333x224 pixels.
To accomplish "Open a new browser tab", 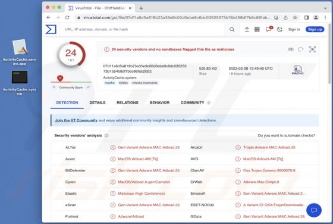I will [141, 8].
